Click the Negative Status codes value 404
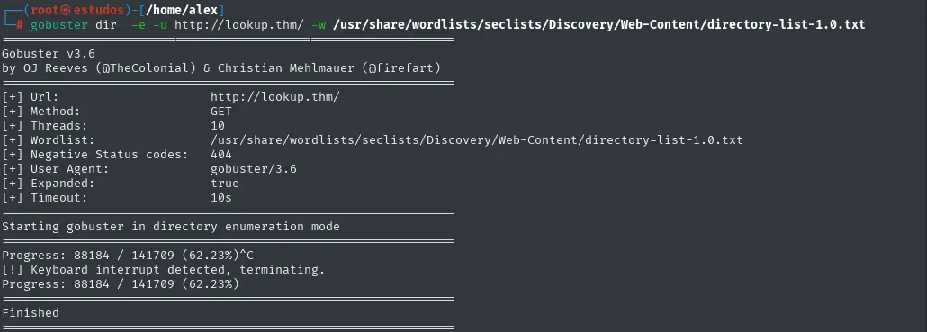This screenshot has width=927, height=332. pyautogui.click(x=221, y=154)
